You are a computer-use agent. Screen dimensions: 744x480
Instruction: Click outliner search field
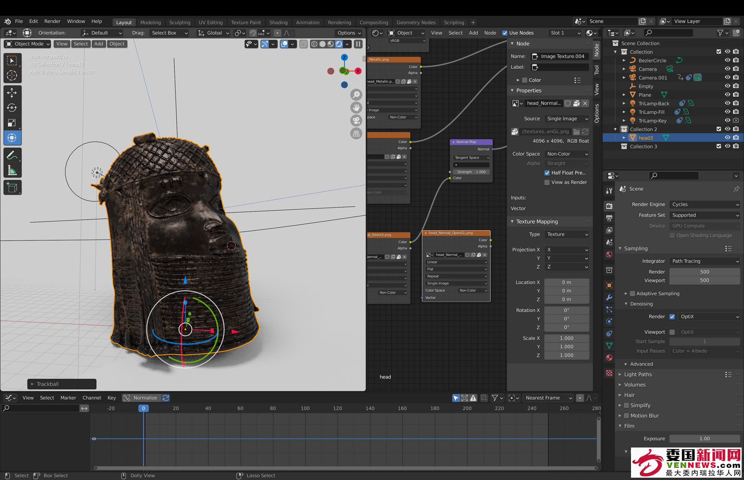tap(669, 33)
